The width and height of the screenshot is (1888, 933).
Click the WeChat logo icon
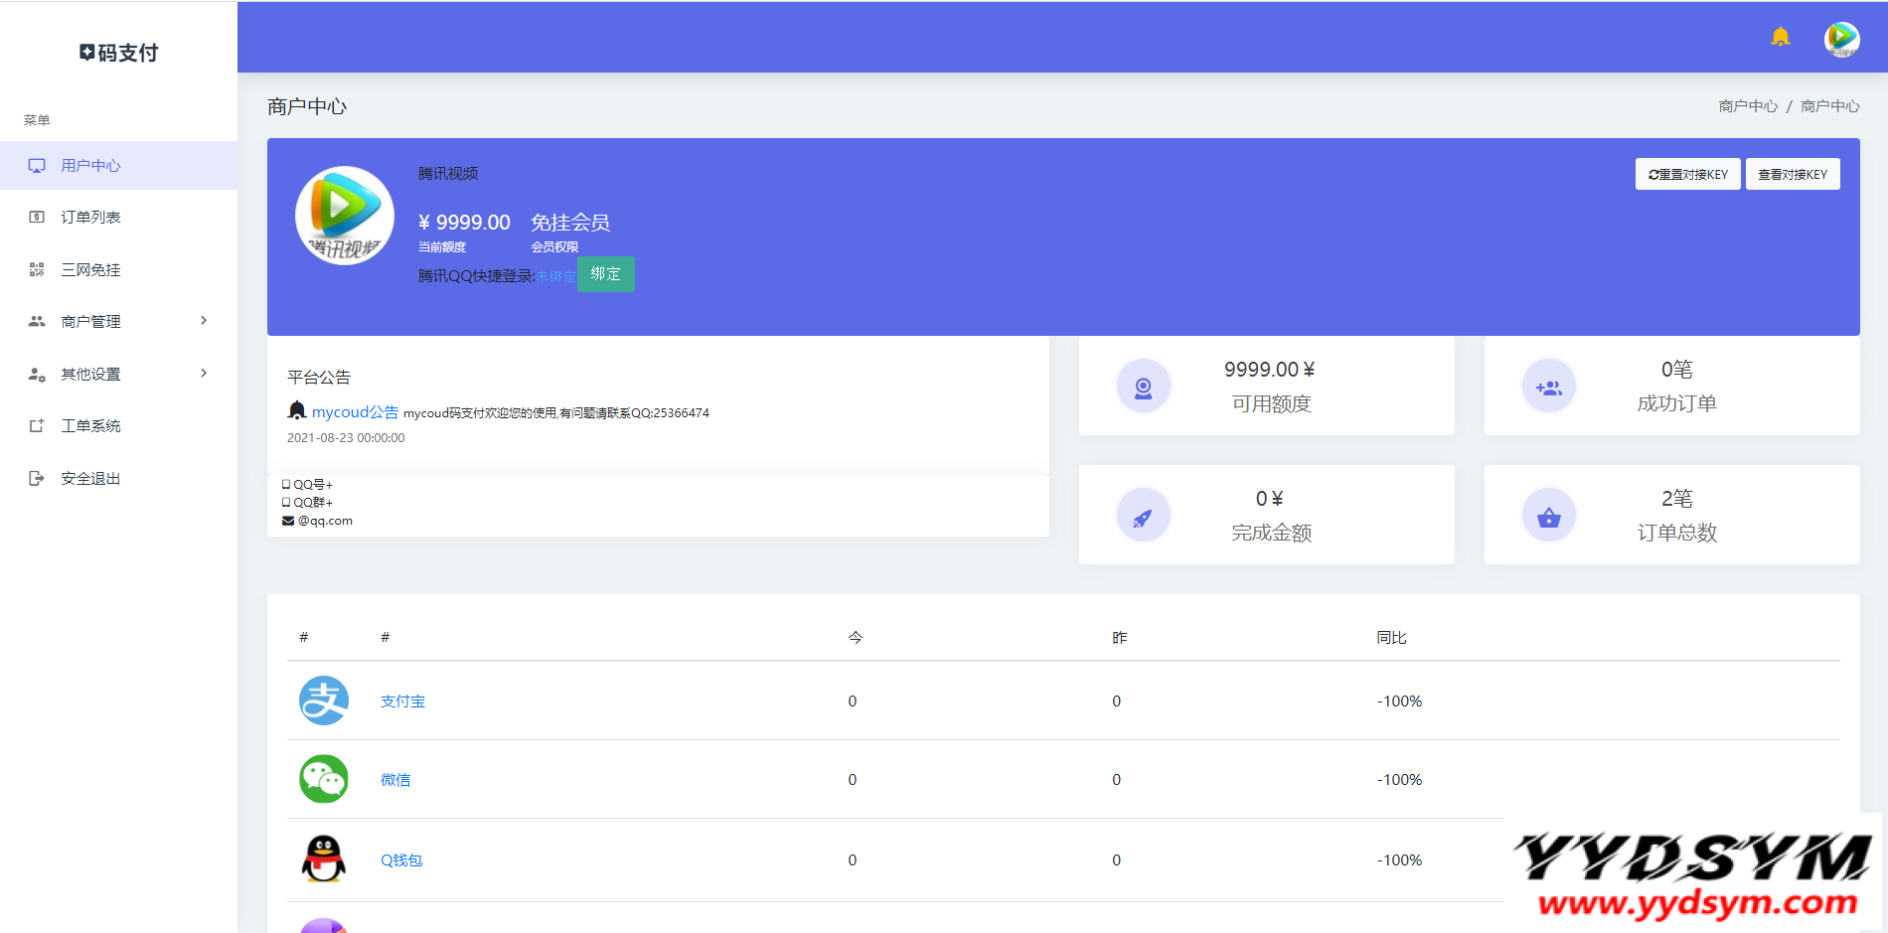[324, 779]
